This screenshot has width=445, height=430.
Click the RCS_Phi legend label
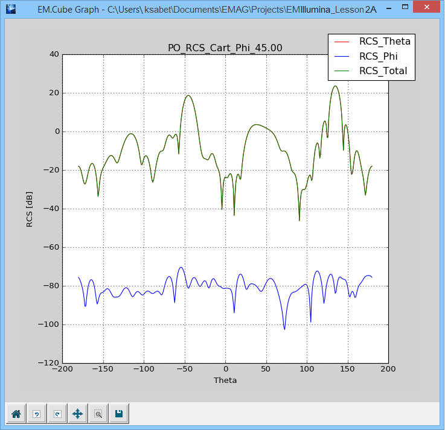click(380, 56)
